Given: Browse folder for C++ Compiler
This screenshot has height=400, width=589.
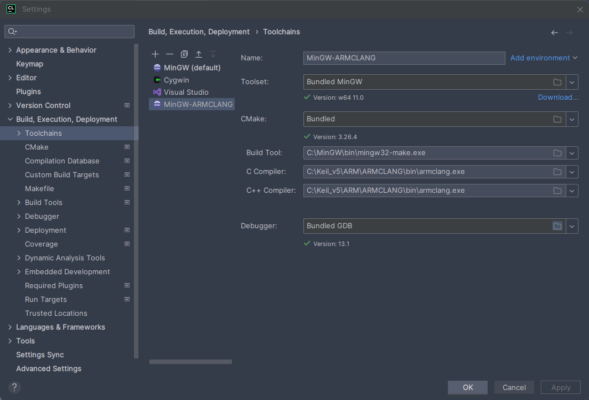Looking at the screenshot, I should [557, 191].
